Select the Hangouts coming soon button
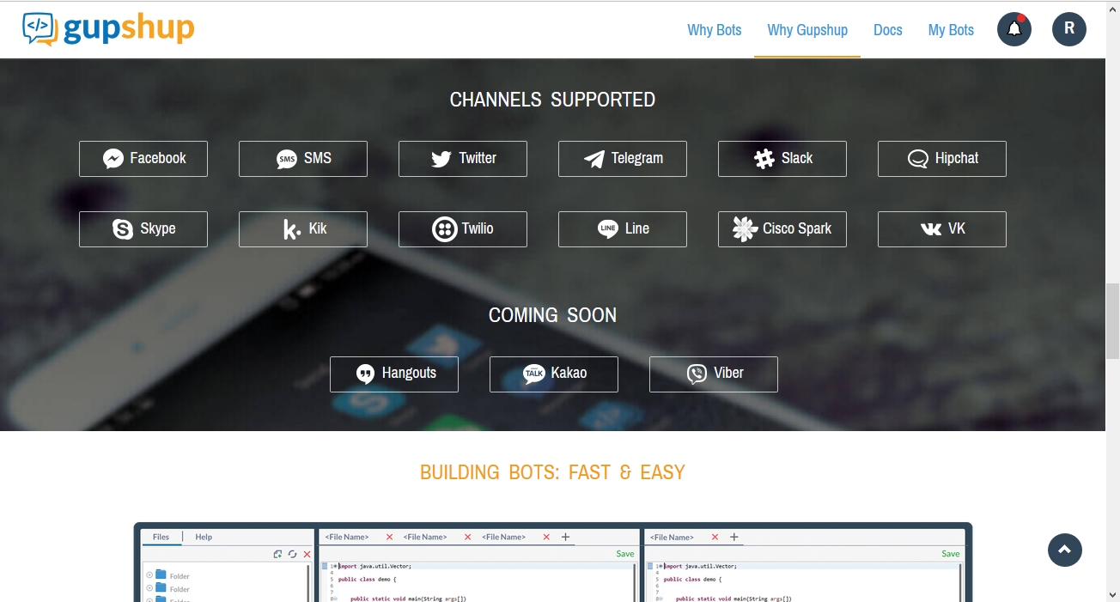The height and width of the screenshot is (602, 1120). (394, 374)
